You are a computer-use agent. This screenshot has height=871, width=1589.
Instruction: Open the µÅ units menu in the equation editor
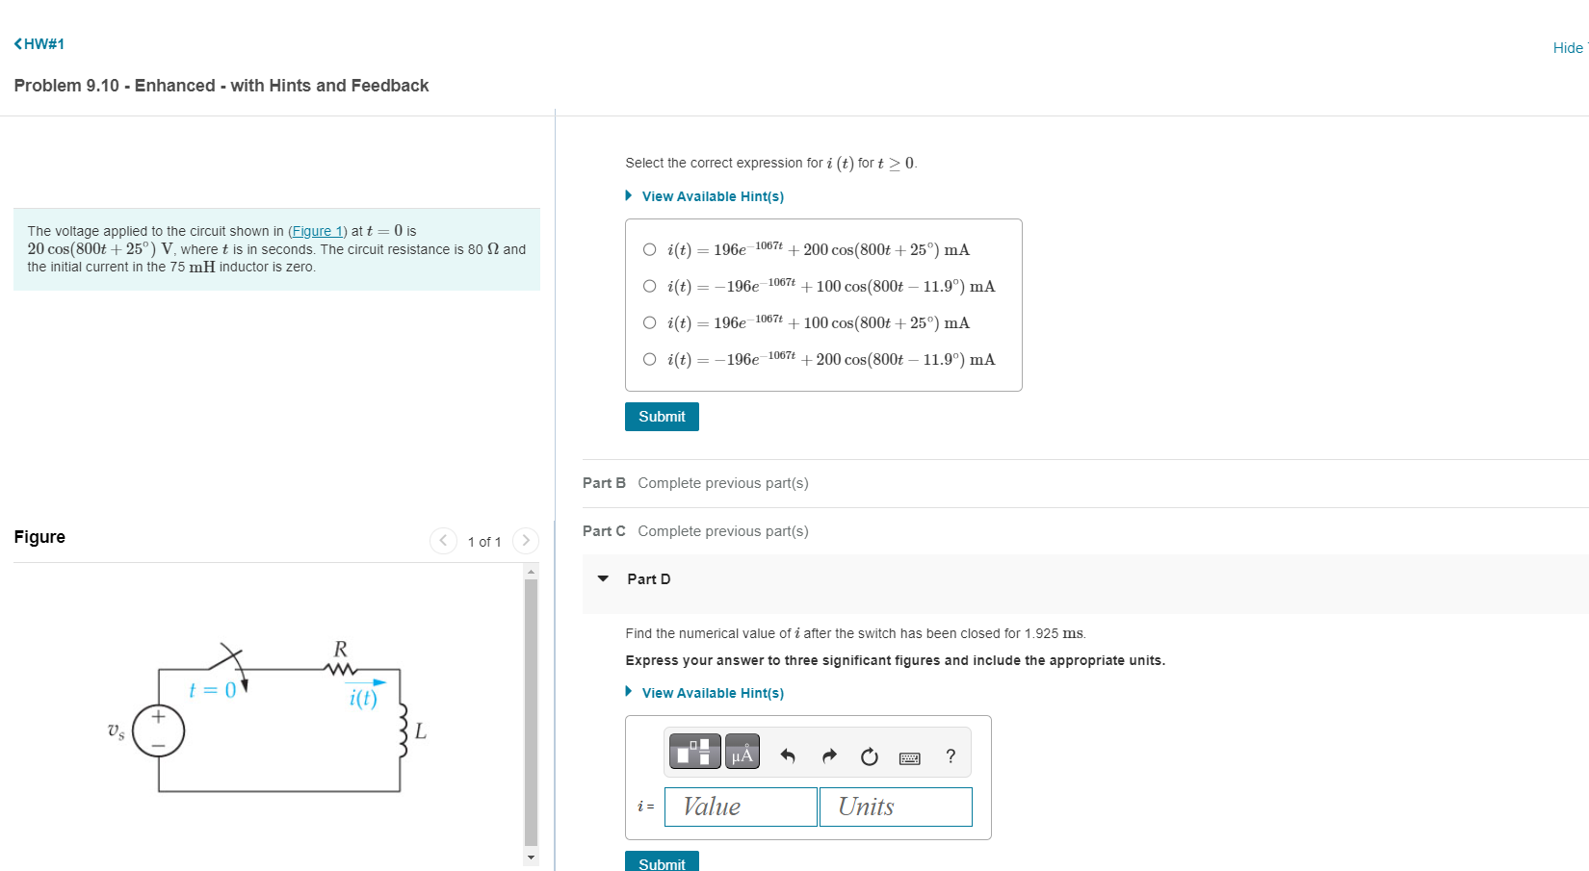pos(741,752)
